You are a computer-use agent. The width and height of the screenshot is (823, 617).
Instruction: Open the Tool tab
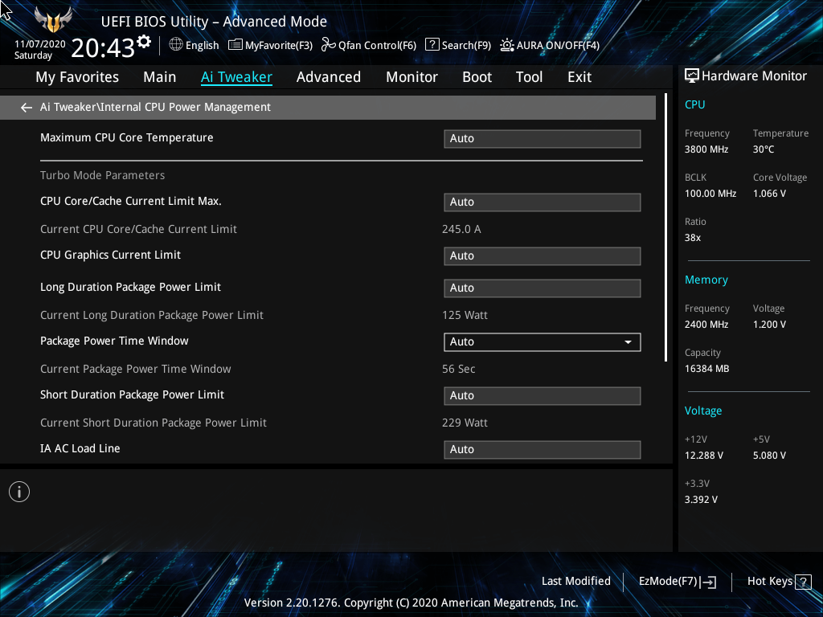coord(529,77)
